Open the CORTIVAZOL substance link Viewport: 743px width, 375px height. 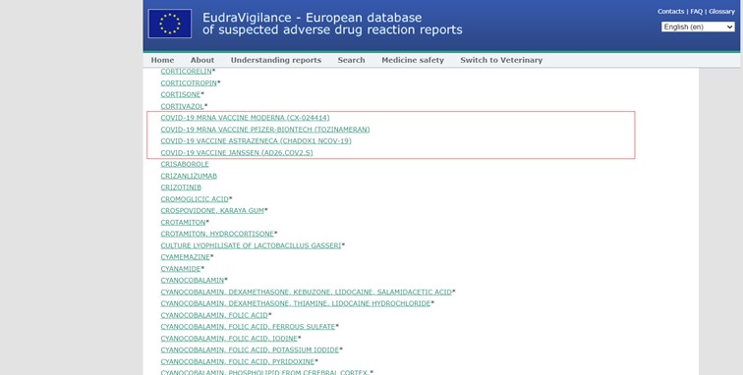182,106
